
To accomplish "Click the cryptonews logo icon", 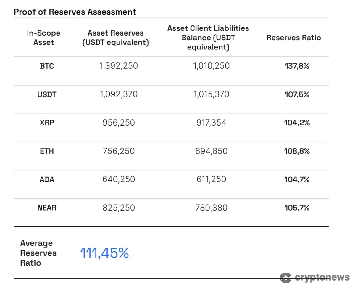I will (x=286, y=277).
